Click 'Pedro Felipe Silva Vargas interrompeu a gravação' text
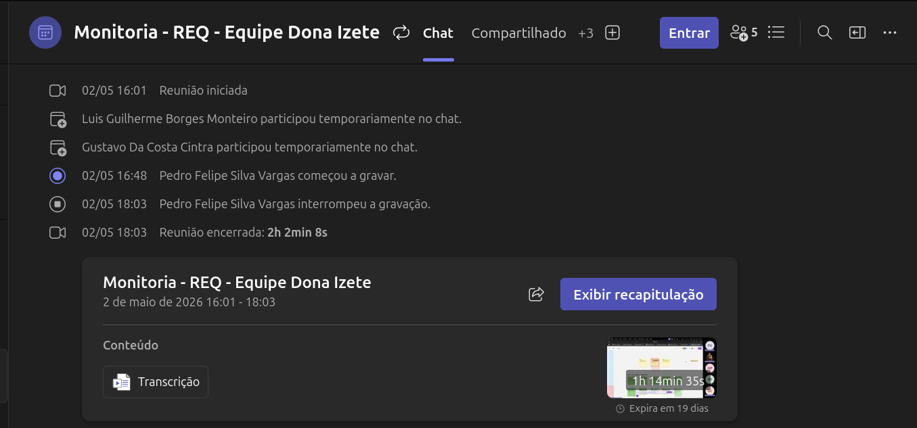This screenshot has width=917, height=428. (295, 204)
